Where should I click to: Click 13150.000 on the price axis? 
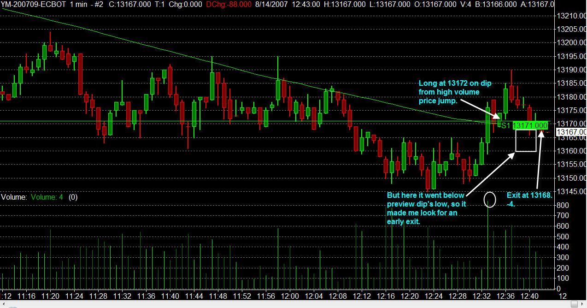(x=571, y=178)
